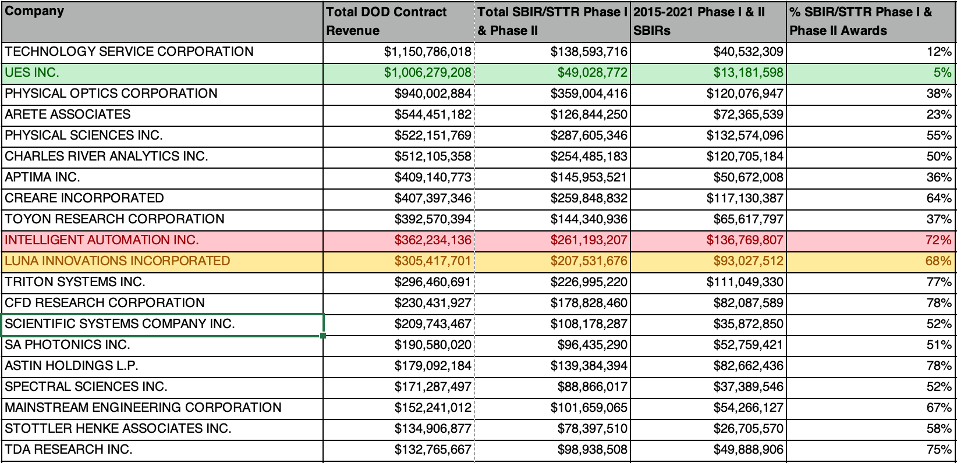Select the TDA RESEARCH INC. cell
957x463 pixels.
(162, 450)
